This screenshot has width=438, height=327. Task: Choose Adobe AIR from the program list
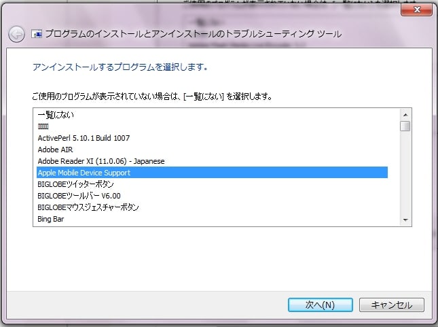212,150
